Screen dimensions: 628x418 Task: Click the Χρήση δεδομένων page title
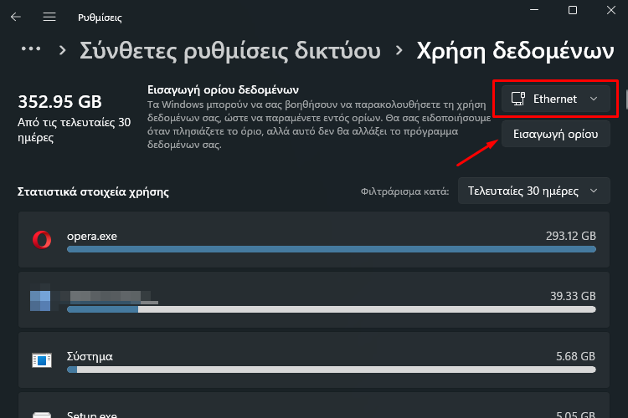point(515,51)
